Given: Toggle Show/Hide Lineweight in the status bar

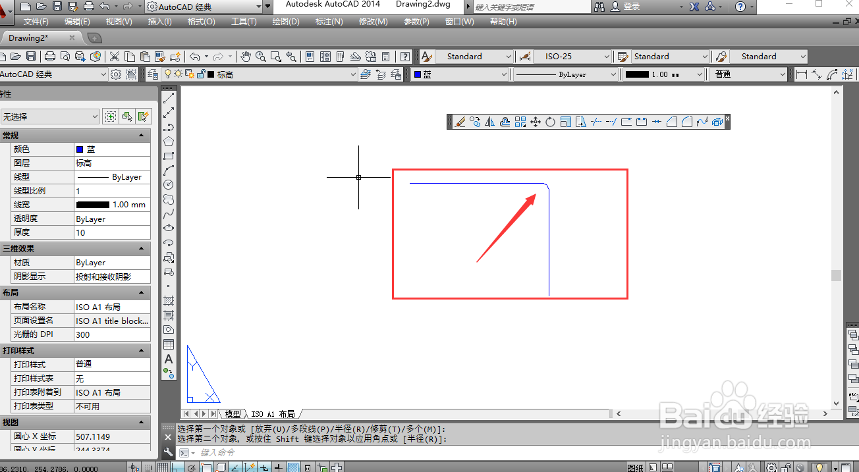Looking at the screenshot, I should point(278,466).
